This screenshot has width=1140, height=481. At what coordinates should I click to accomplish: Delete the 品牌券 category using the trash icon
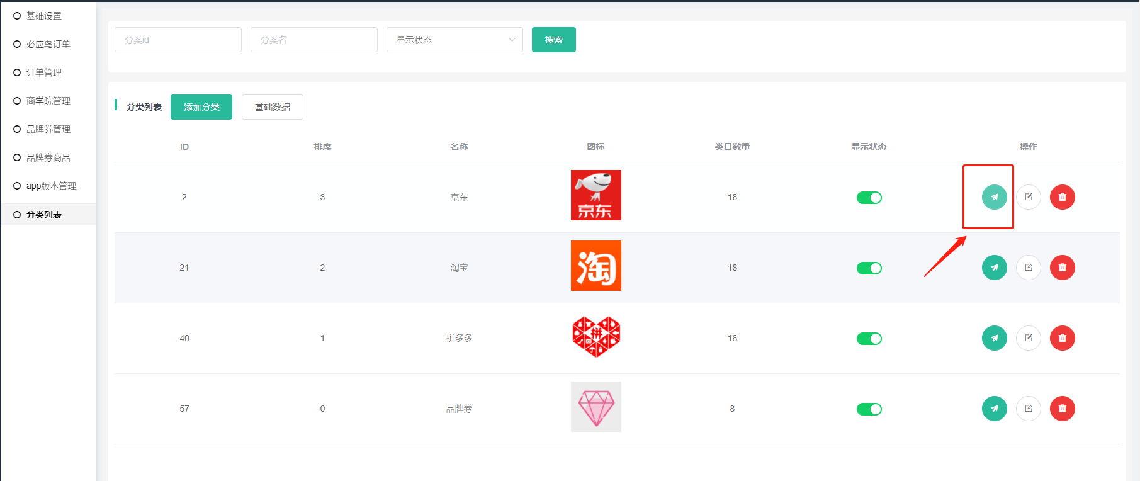(1062, 409)
